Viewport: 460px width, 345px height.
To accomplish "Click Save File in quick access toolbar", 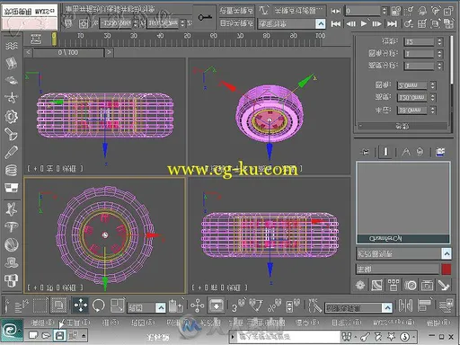I will pos(59,336).
